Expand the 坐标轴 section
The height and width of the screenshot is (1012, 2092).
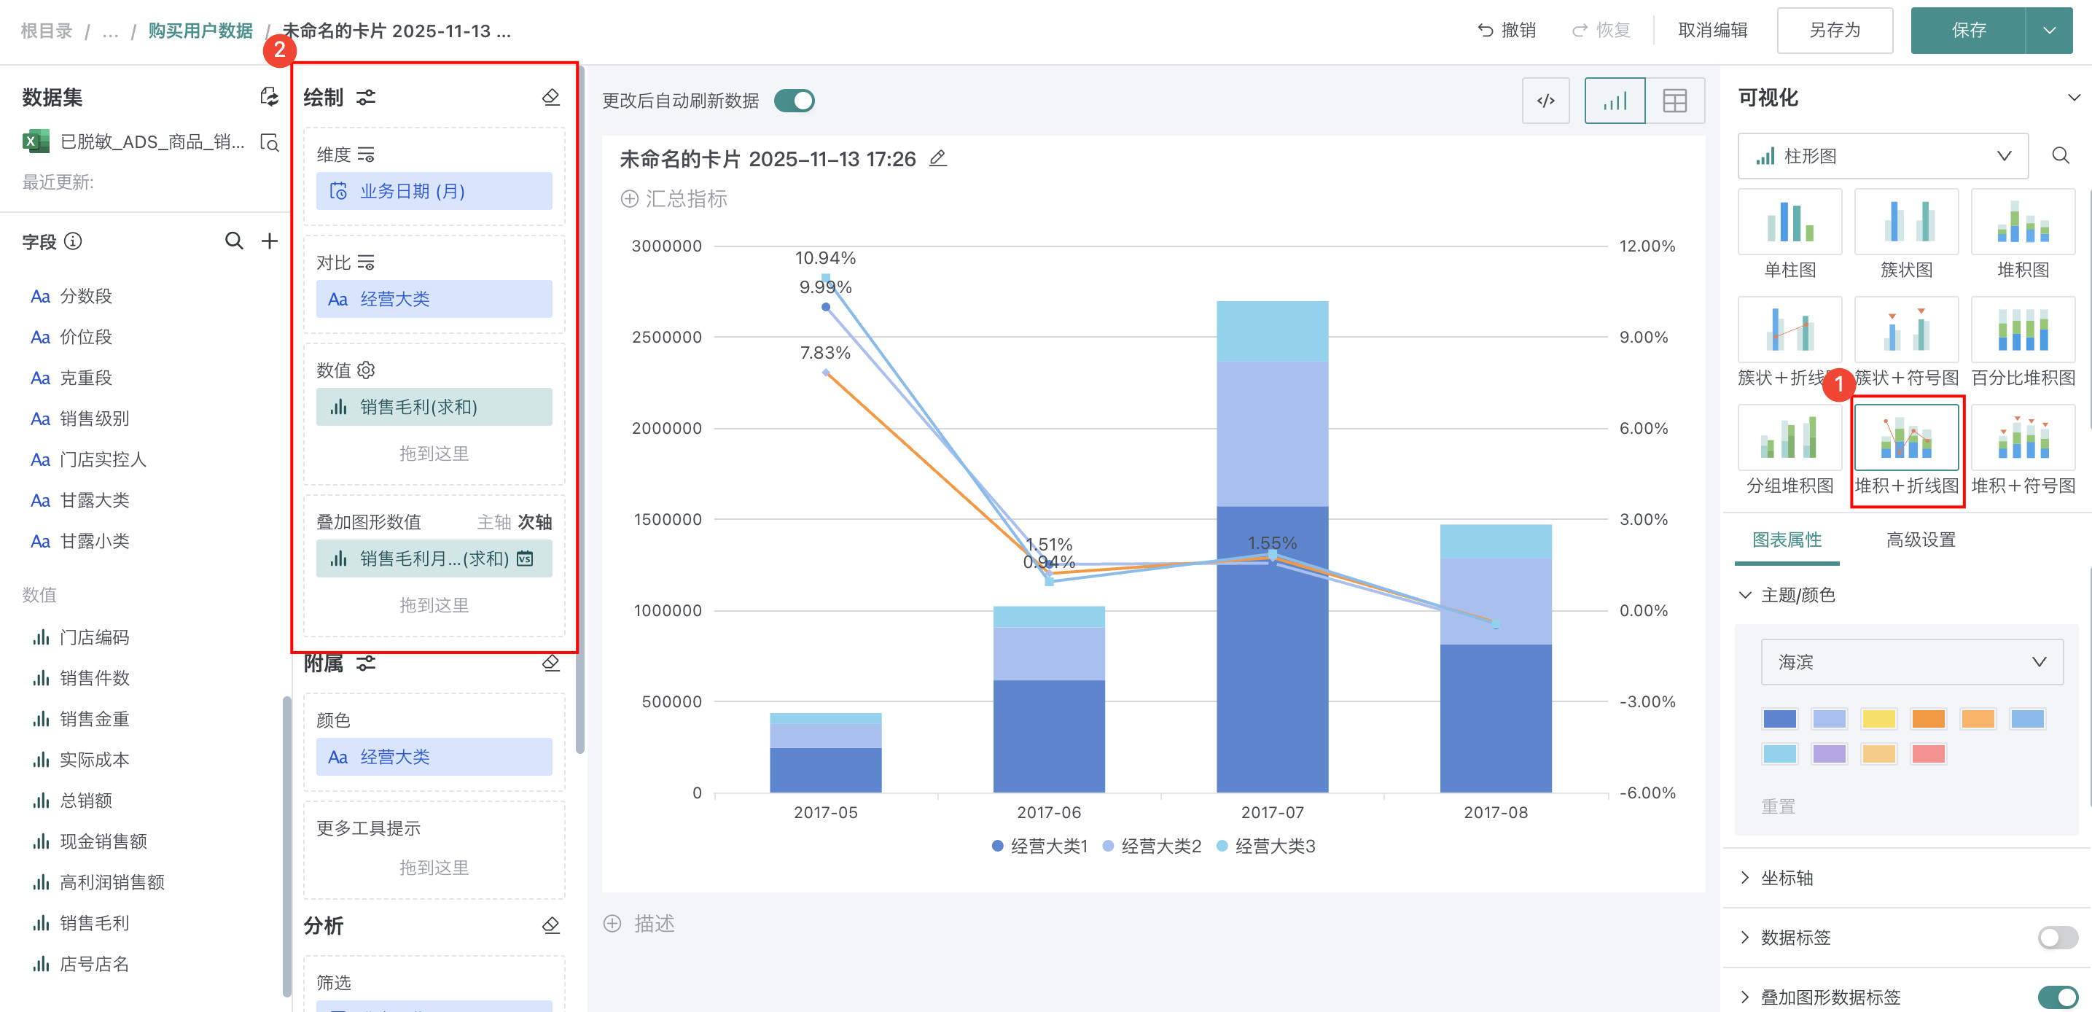point(1786,878)
